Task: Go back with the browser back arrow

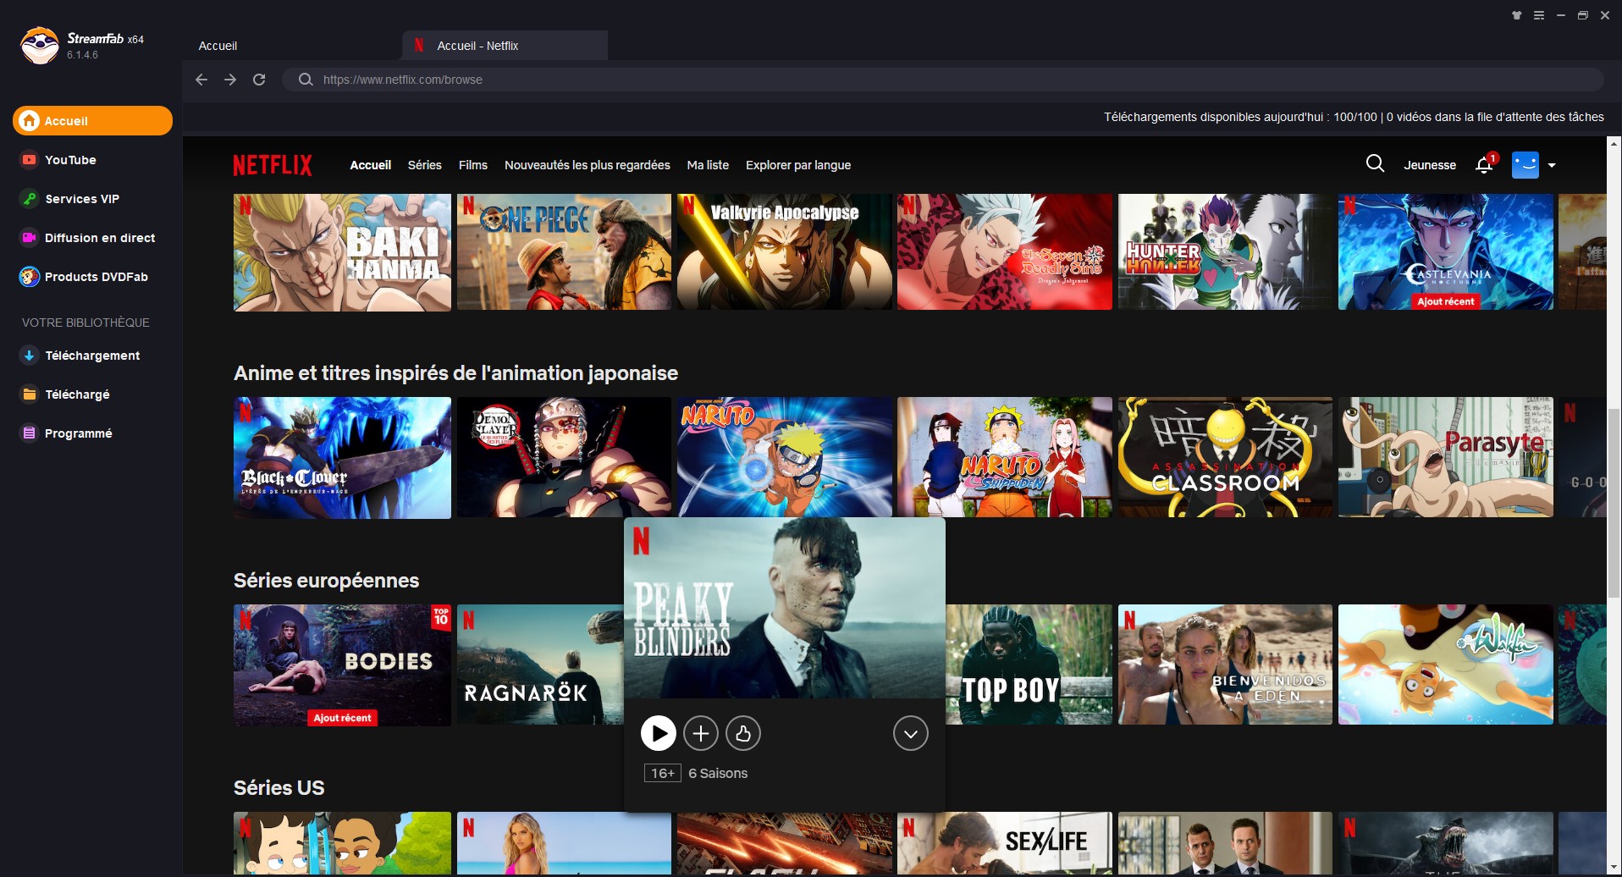Action: 201,80
